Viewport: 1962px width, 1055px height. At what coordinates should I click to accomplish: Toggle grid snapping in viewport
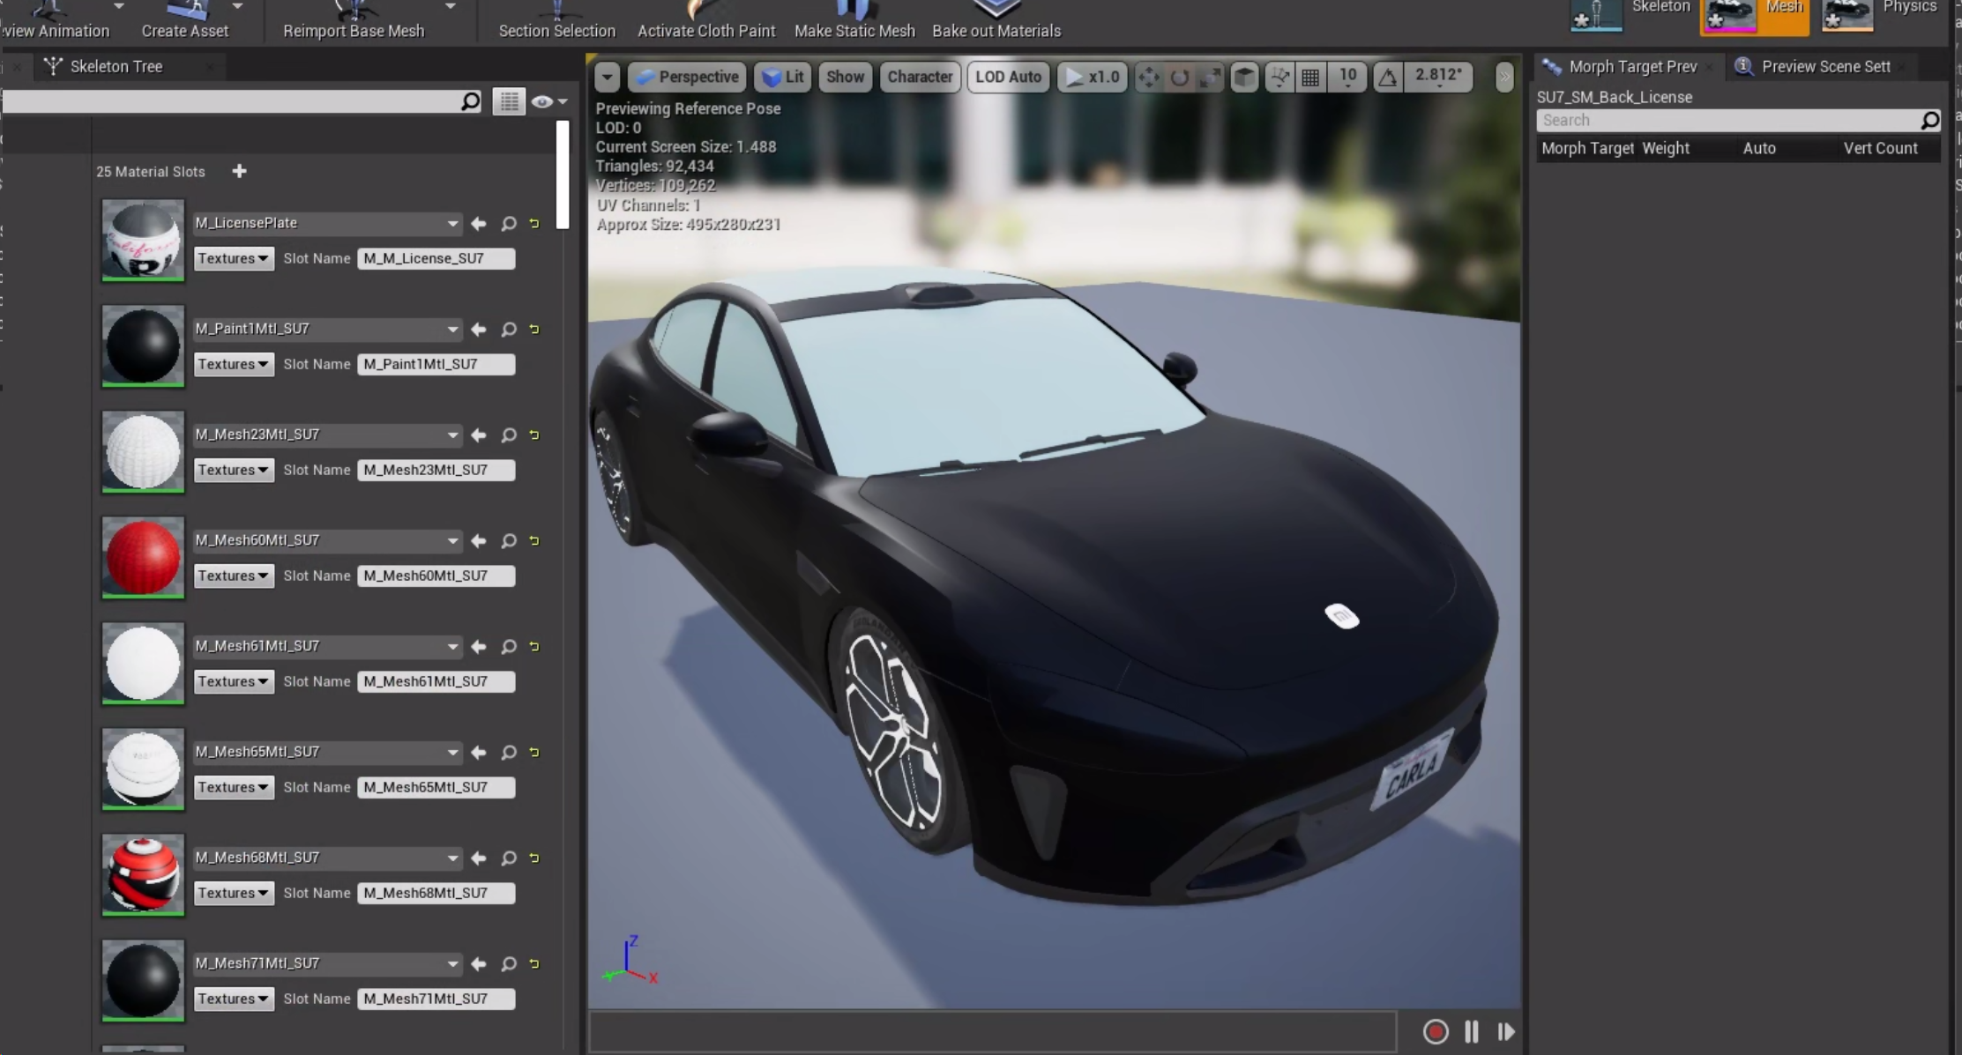tap(1310, 78)
